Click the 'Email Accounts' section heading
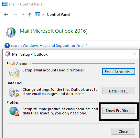This screenshot has width=140, height=138. pyautogui.click(x=19, y=64)
